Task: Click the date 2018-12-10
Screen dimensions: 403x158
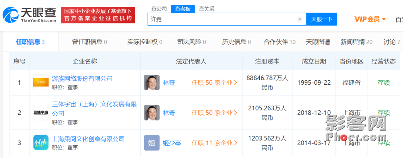Action: pos(314,113)
